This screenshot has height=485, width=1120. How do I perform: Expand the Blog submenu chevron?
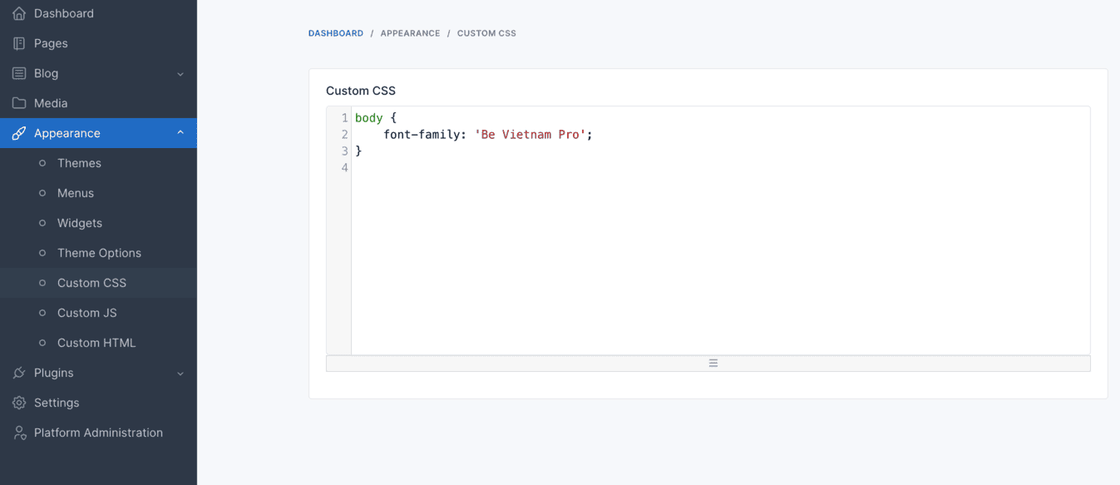point(180,73)
